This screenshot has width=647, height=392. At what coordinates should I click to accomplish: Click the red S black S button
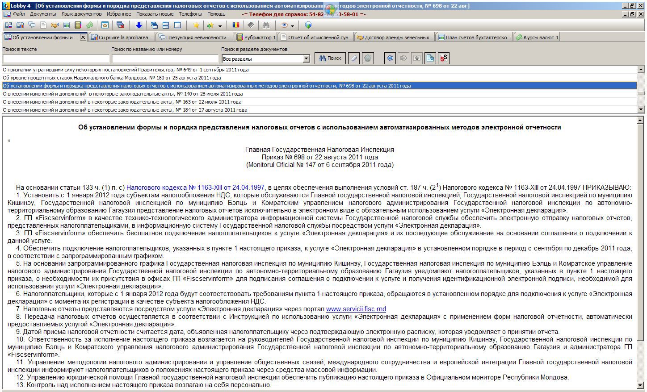(444, 58)
